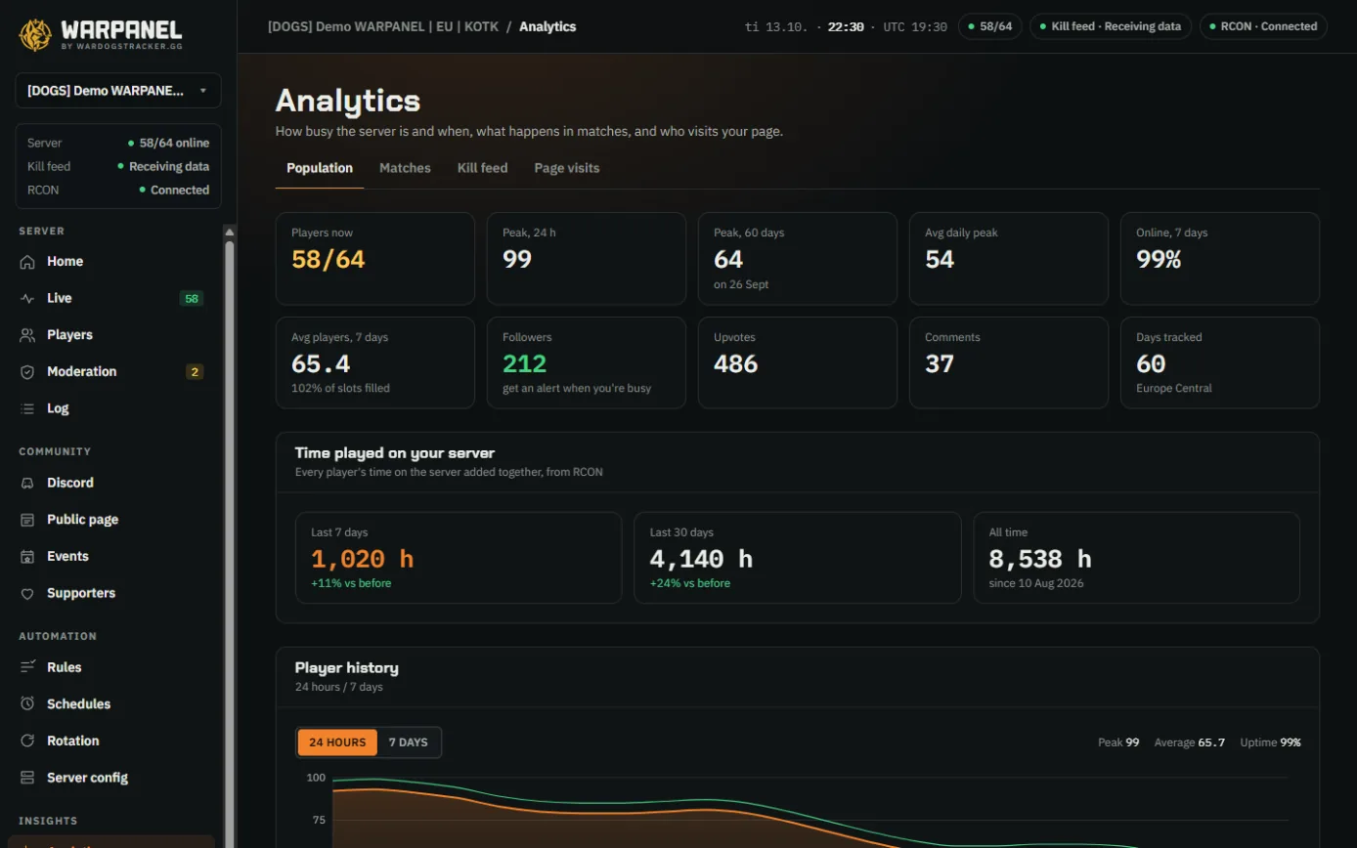Click the Peak, 24 h card showing 99

click(587, 259)
